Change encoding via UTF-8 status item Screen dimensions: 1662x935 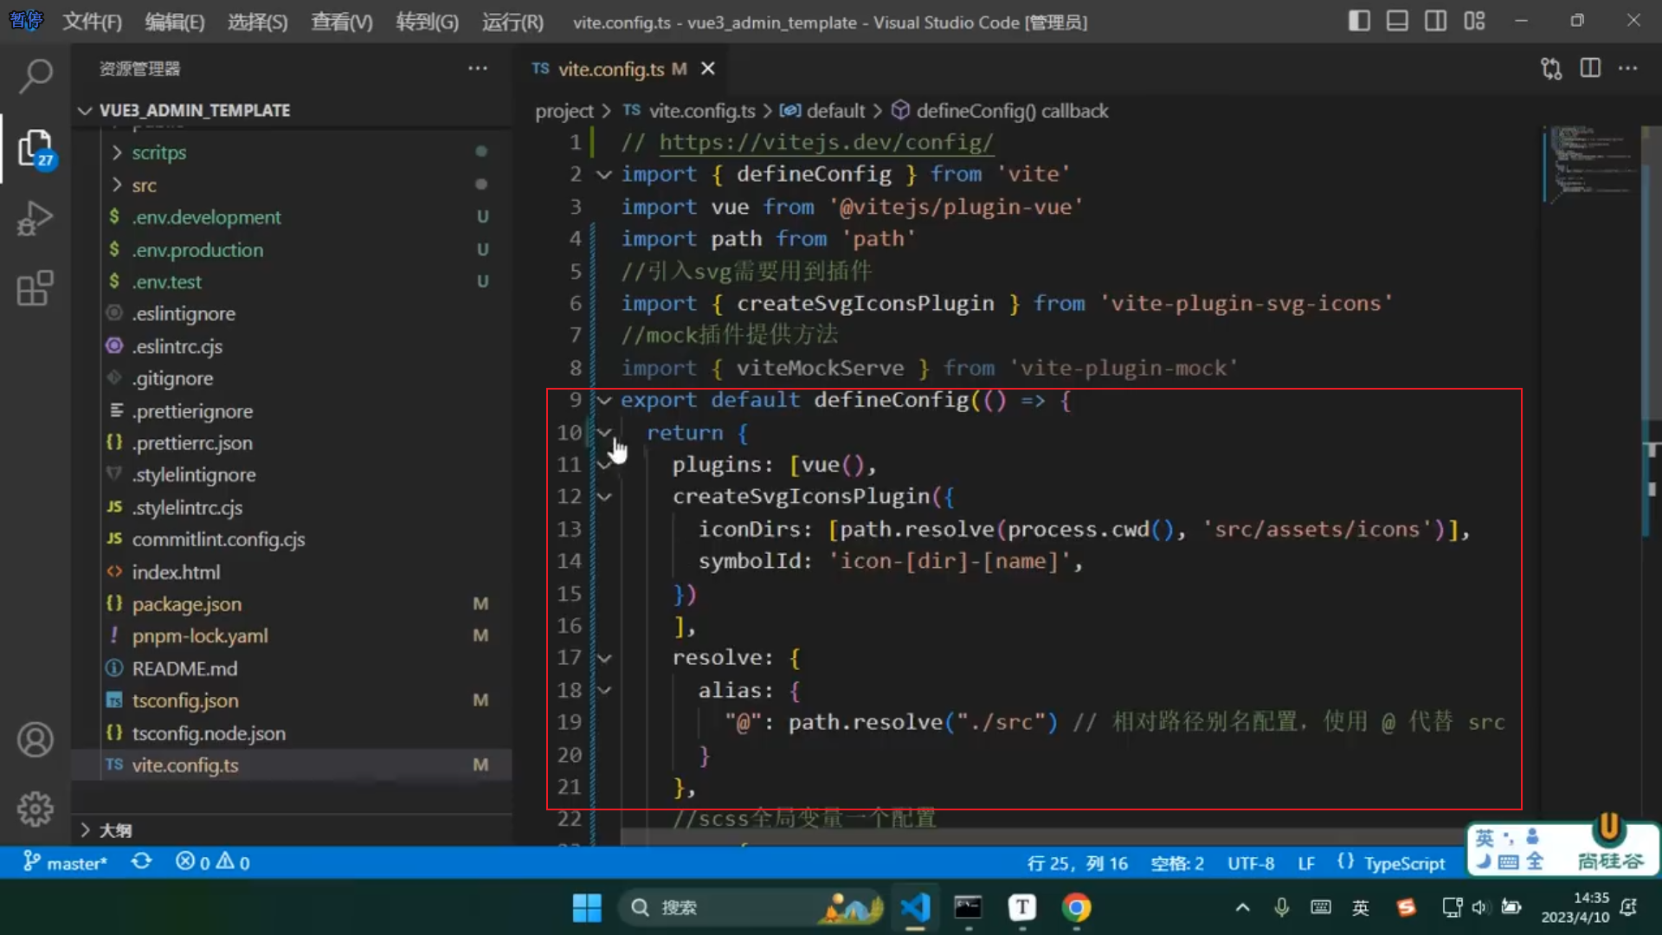pos(1251,863)
